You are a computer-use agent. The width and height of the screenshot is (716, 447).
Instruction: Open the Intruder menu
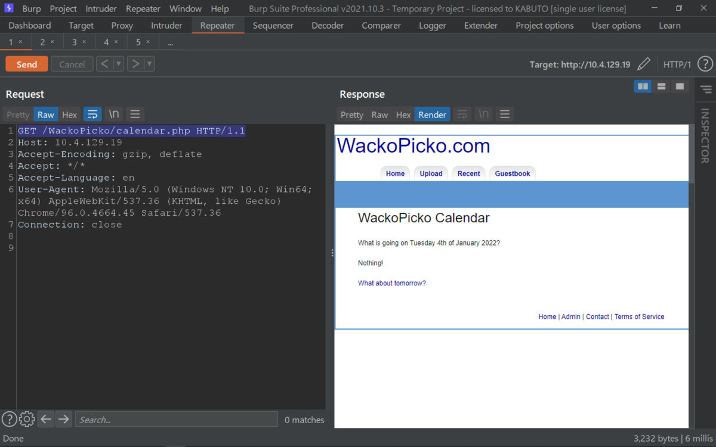pyautogui.click(x=101, y=9)
